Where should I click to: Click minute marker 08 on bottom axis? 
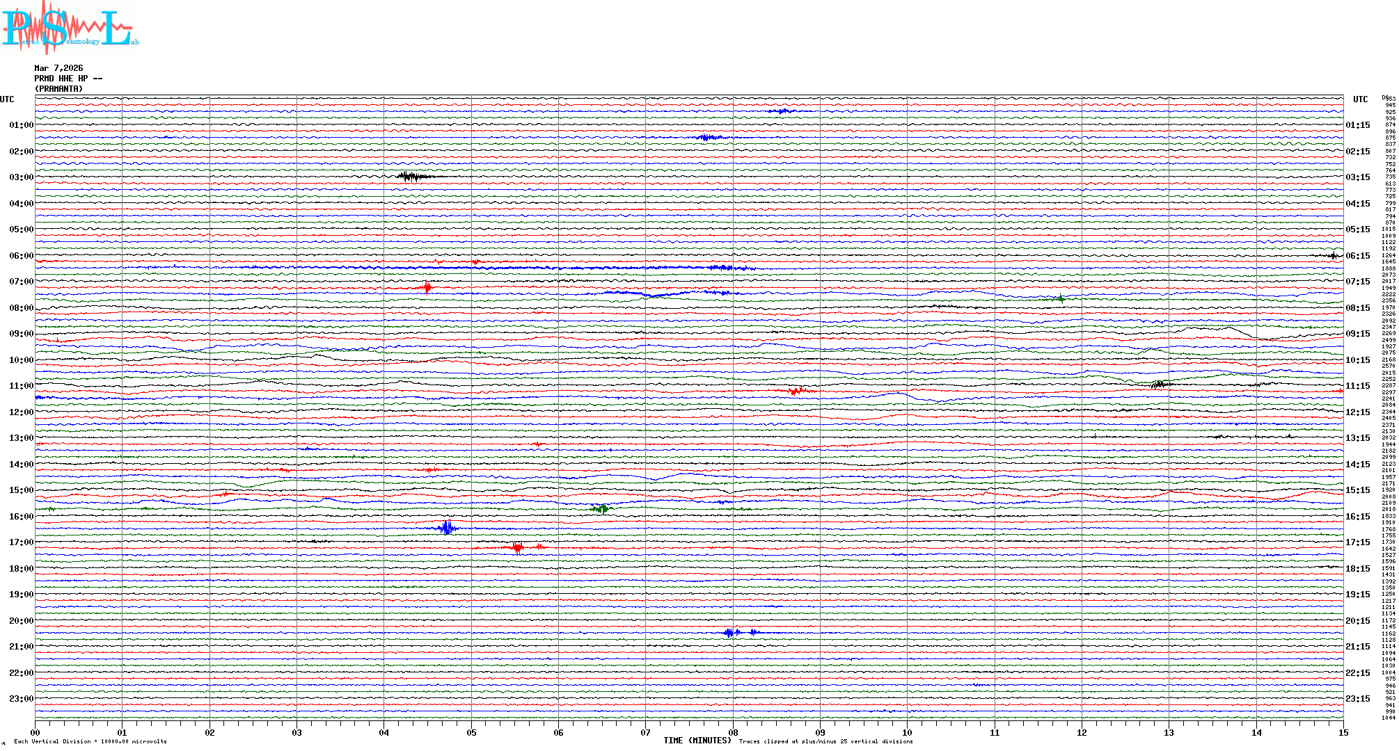(733, 732)
